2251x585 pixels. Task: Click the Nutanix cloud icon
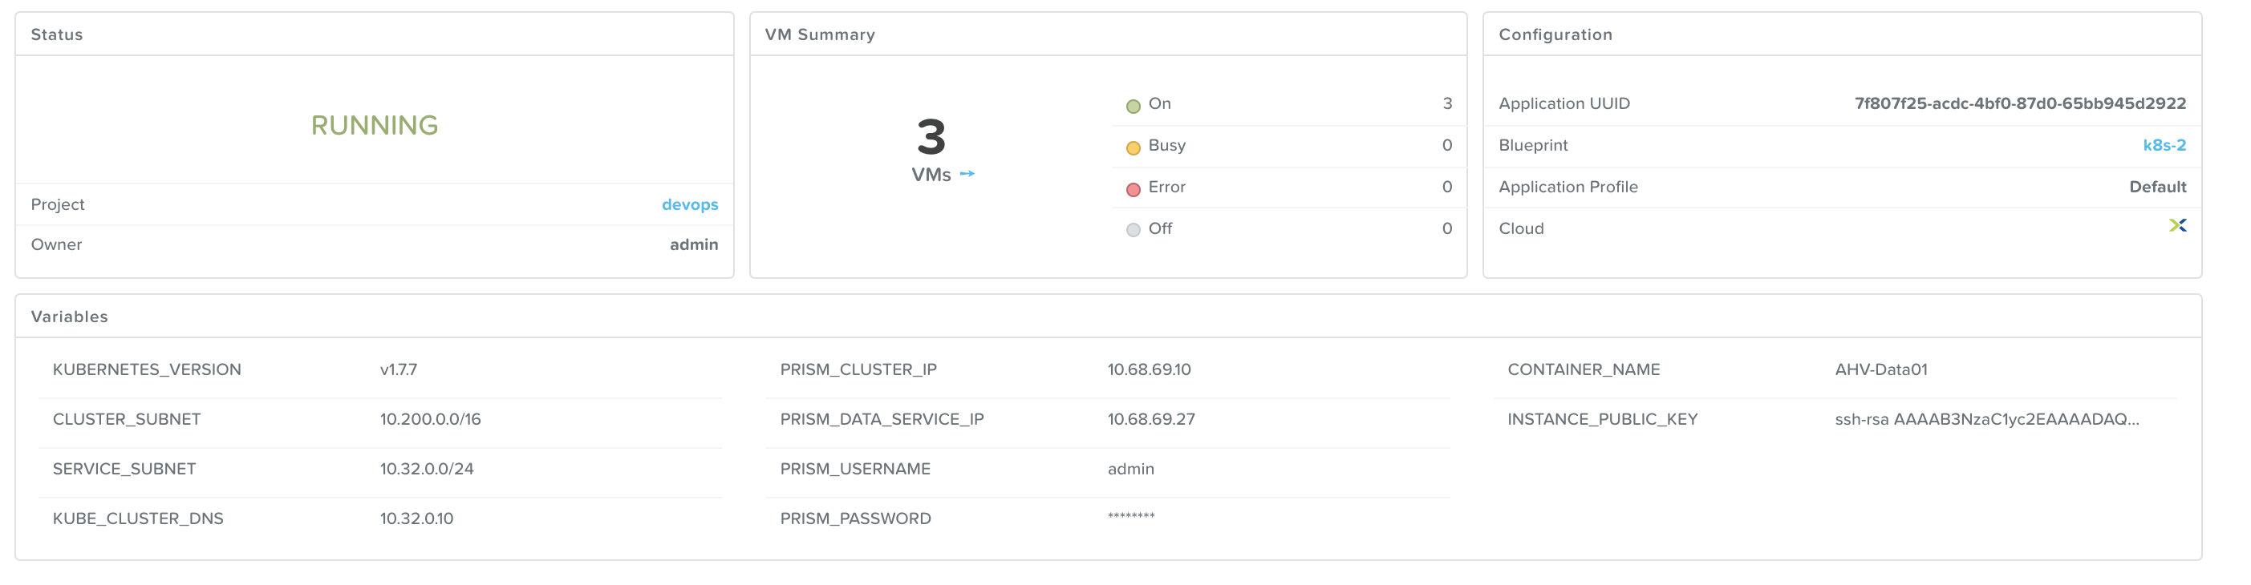coord(2176,225)
